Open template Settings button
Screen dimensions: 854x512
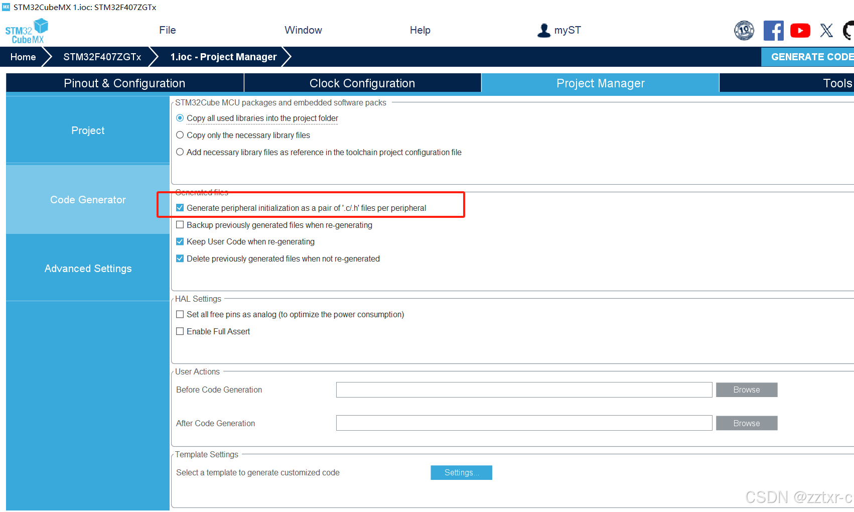461,472
